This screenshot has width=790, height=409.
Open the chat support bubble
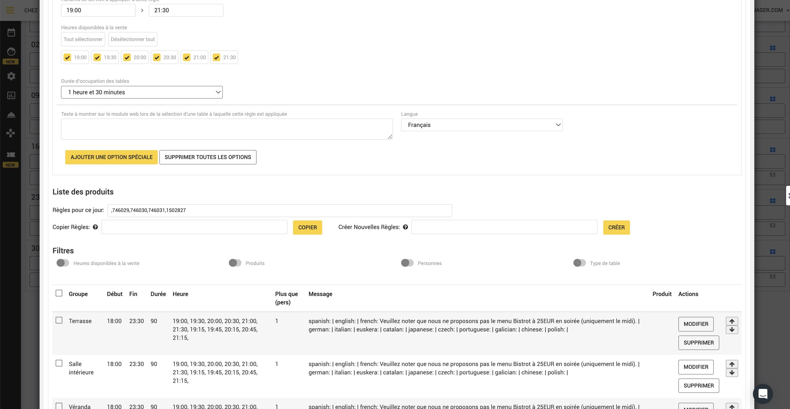[763, 394]
